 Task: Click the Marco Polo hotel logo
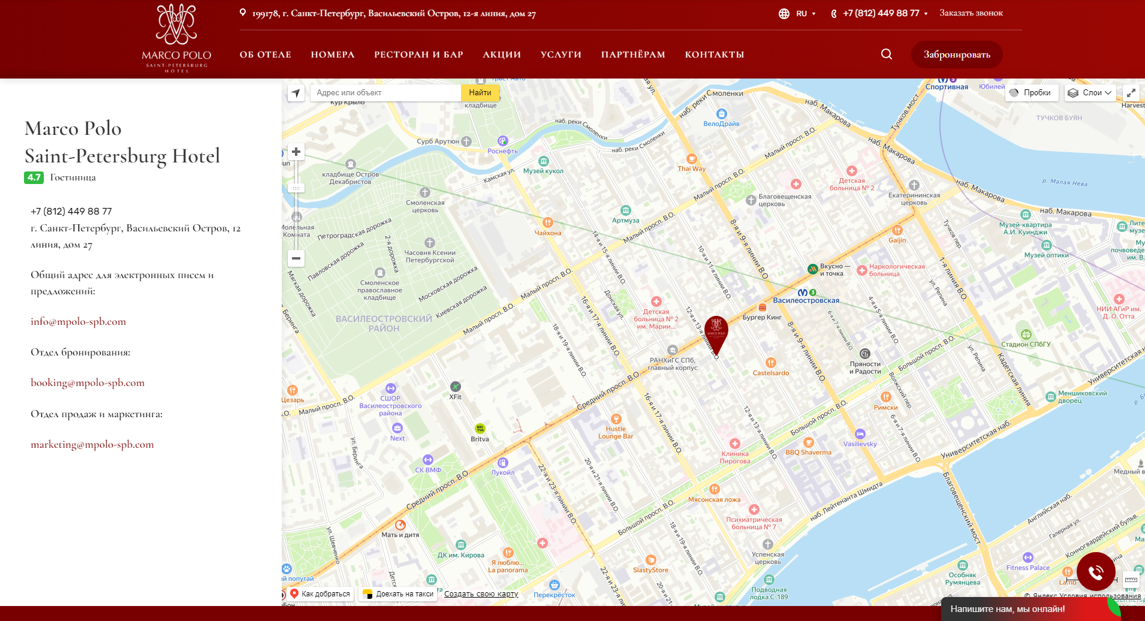(x=176, y=38)
